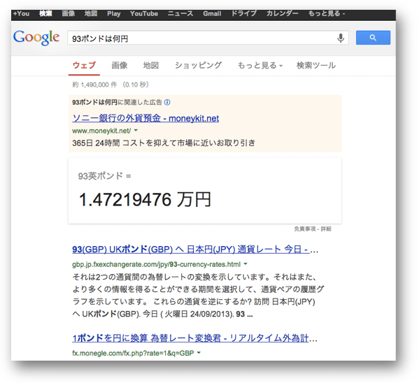Image resolution: width=417 pixels, height=383 pixels.
Task: Click the ad info circle icon
Action: 167,102
